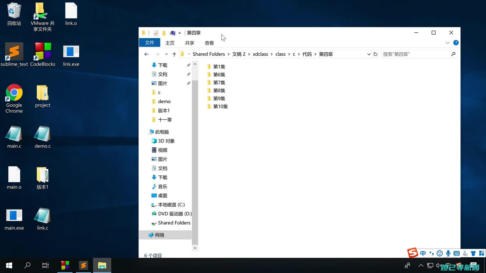Click the navigation up arrow
486x273 pixels.
[174, 54]
